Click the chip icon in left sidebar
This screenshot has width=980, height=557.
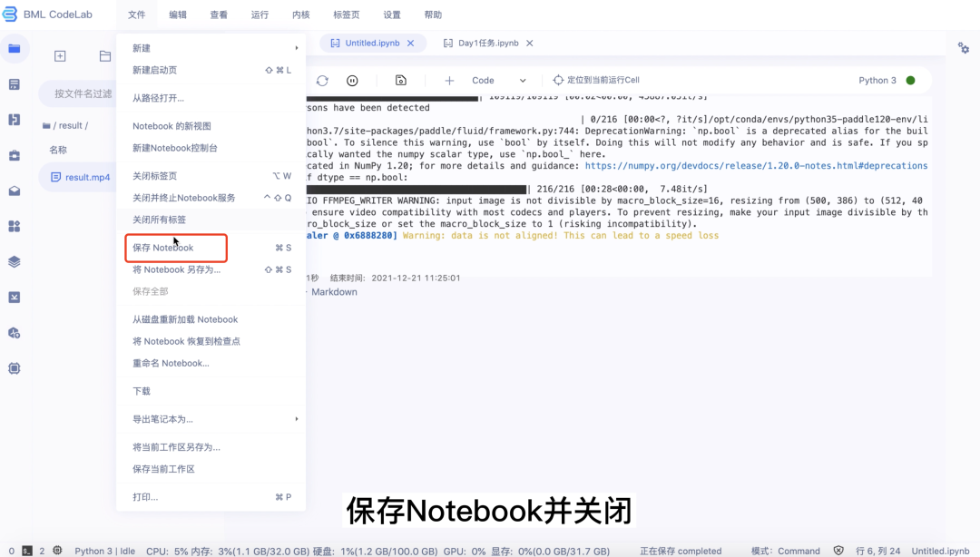[15, 368]
